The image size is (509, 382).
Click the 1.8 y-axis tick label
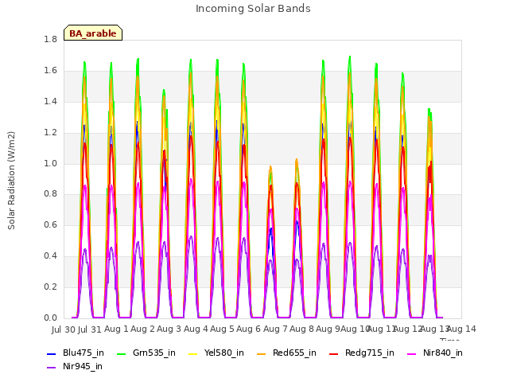click(x=50, y=39)
